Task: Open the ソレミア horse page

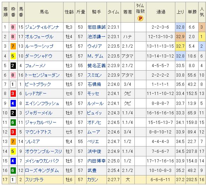Action: pyautogui.click(x=32, y=142)
